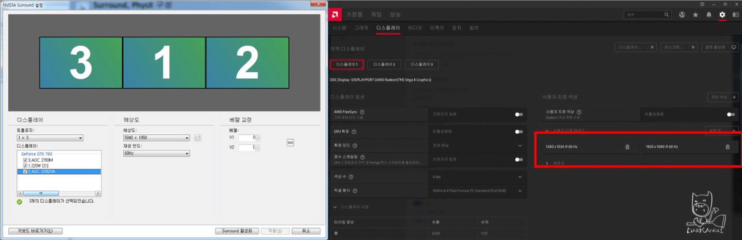Open the 재생 빈도 60Hz dropdown
Image resolution: width=742 pixels, height=240 pixels.
[x=156, y=153]
